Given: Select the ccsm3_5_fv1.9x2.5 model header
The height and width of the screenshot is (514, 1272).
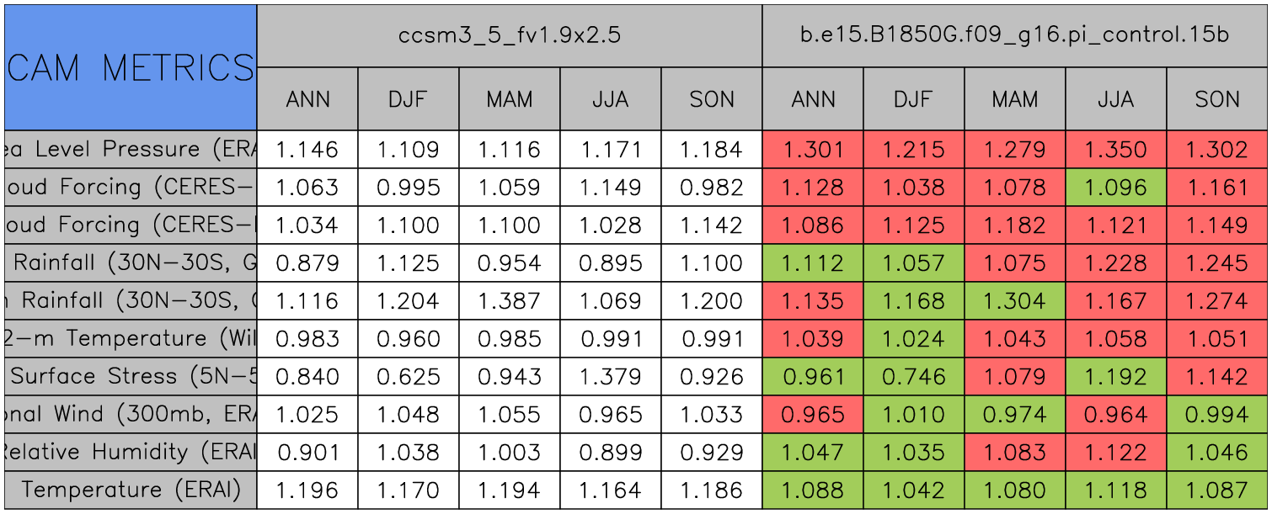Looking at the screenshot, I should (509, 36).
